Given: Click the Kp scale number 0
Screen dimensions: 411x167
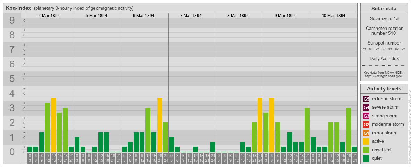Looking at the screenshot, I should point(12,151).
